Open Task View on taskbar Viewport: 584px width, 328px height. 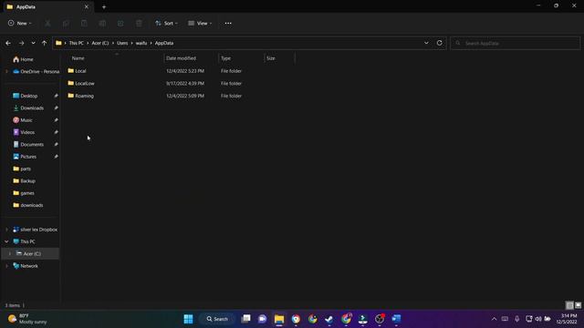click(x=245, y=319)
